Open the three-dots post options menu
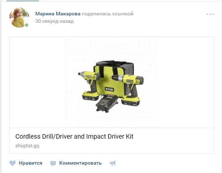The height and width of the screenshot is (173, 222). 210,14
